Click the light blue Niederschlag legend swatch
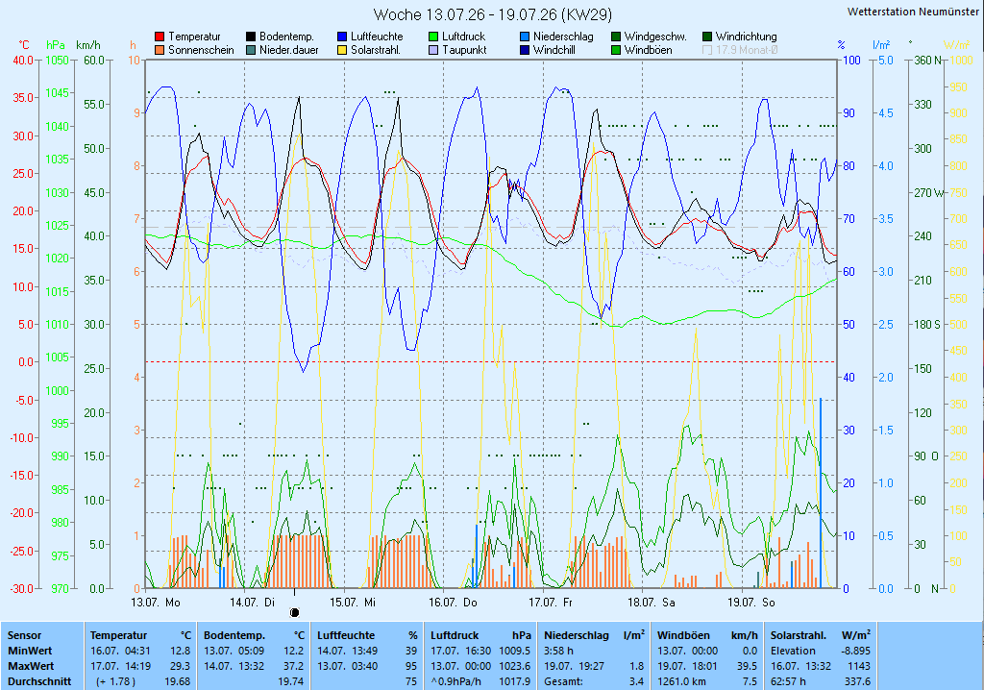This screenshot has width=984, height=690. click(x=525, y=37)
